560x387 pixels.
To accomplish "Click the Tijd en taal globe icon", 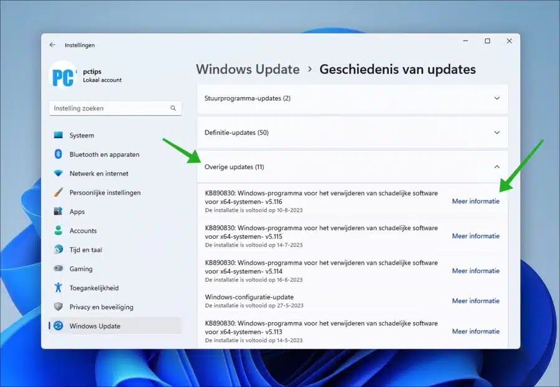I will 58,249.
